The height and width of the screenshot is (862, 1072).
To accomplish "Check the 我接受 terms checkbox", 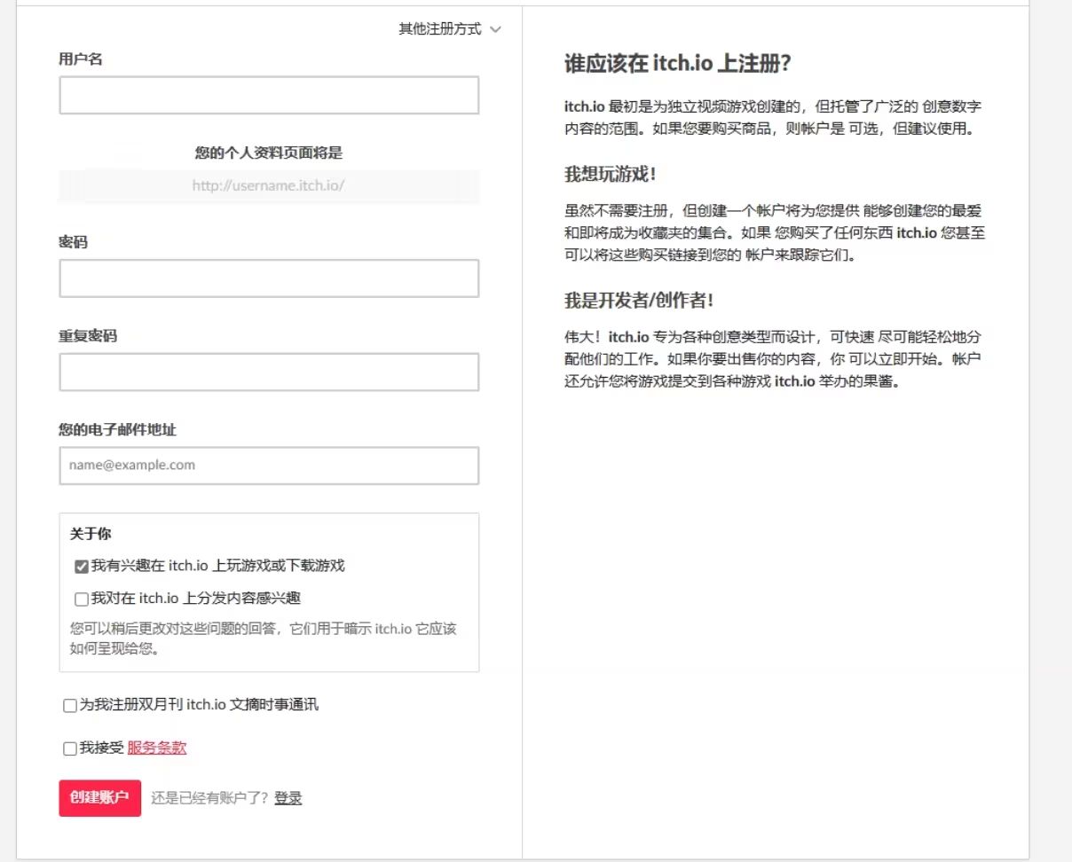I will click(x=70, y=748).
